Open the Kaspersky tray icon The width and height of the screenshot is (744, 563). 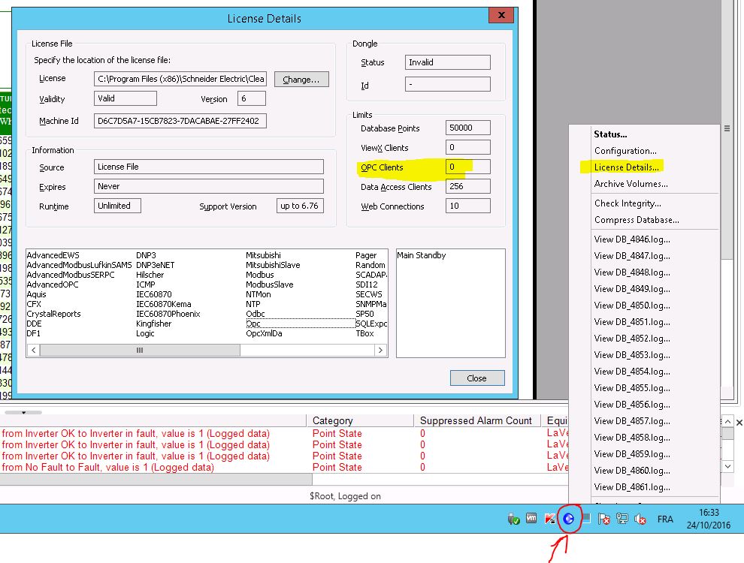tap(550, 519)
